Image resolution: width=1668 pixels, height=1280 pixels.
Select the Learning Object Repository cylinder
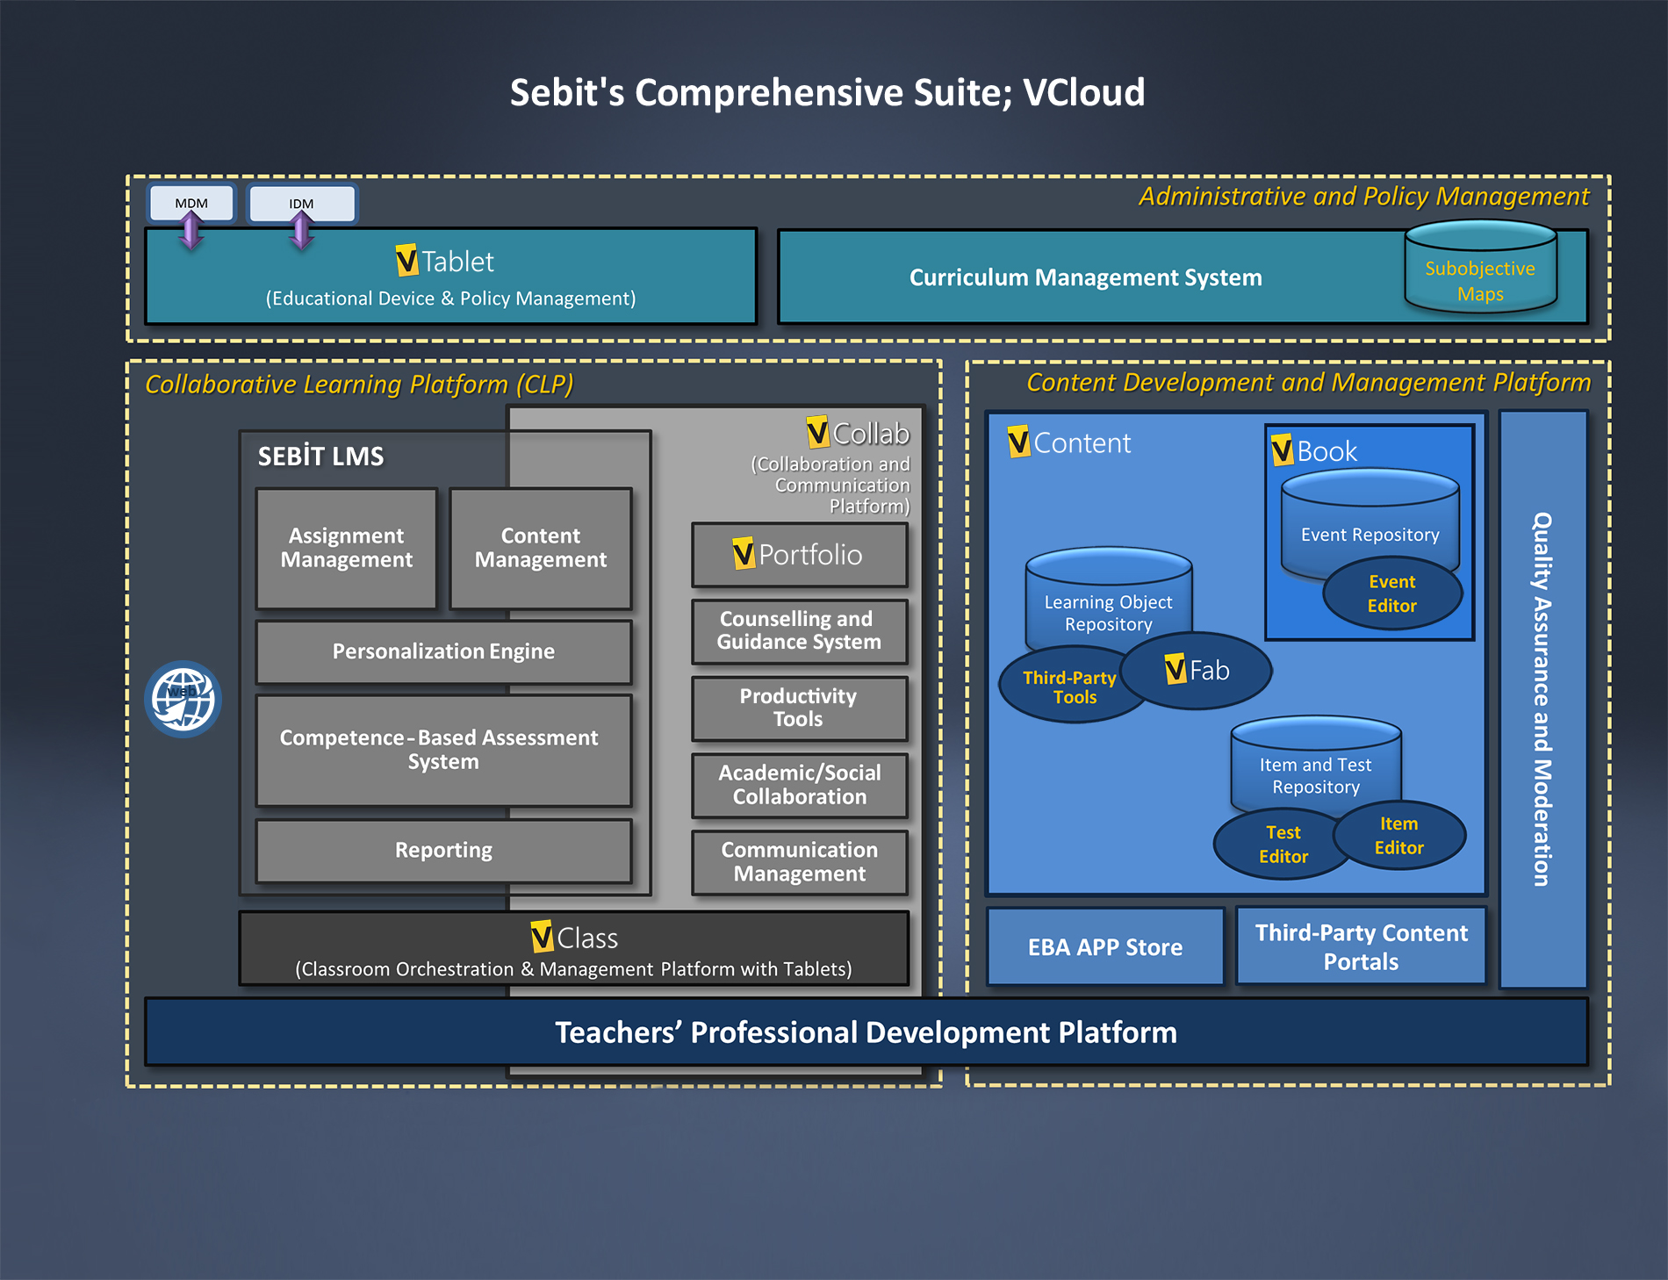(x=1108, y=602)
